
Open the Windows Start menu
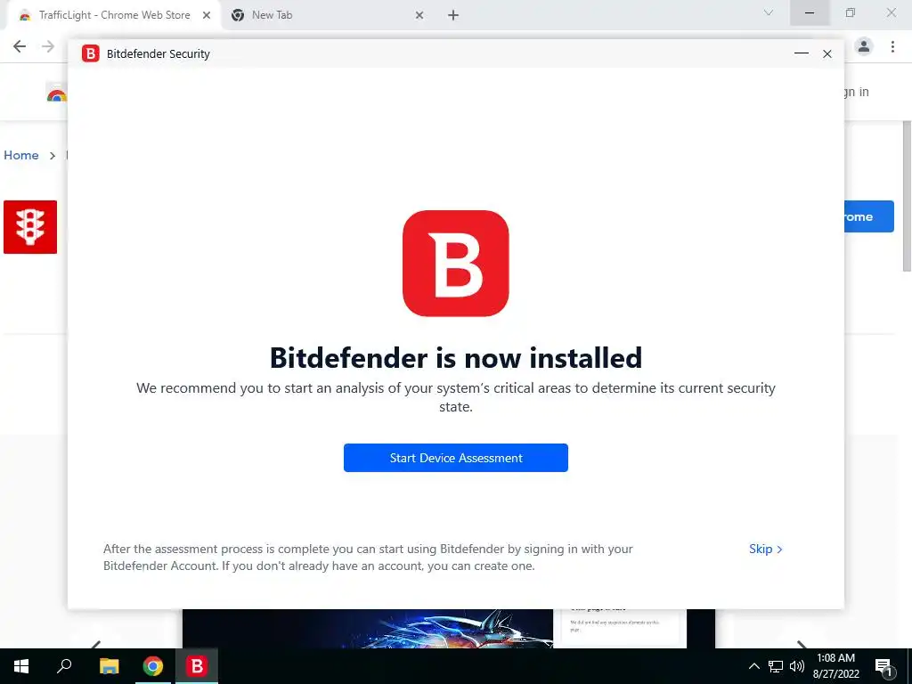(x=21, y=666)
